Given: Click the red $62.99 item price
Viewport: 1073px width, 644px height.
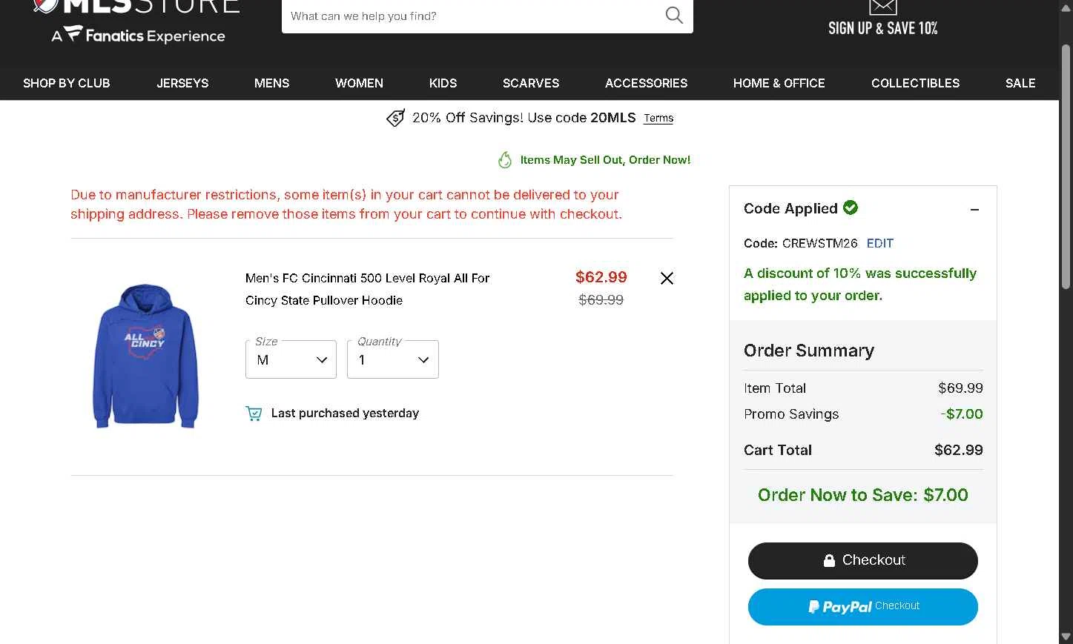Looking at the screenshot, I should pyautogui.click(x=601, y=277).
